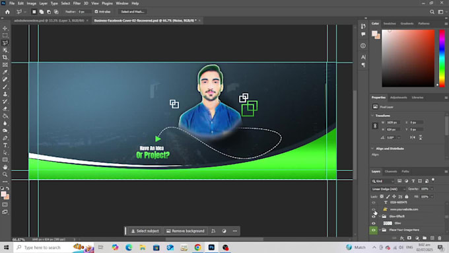Viewport: 449px width, 253px height.
Task: Click the Select subject button
Action: pos(145,231)
